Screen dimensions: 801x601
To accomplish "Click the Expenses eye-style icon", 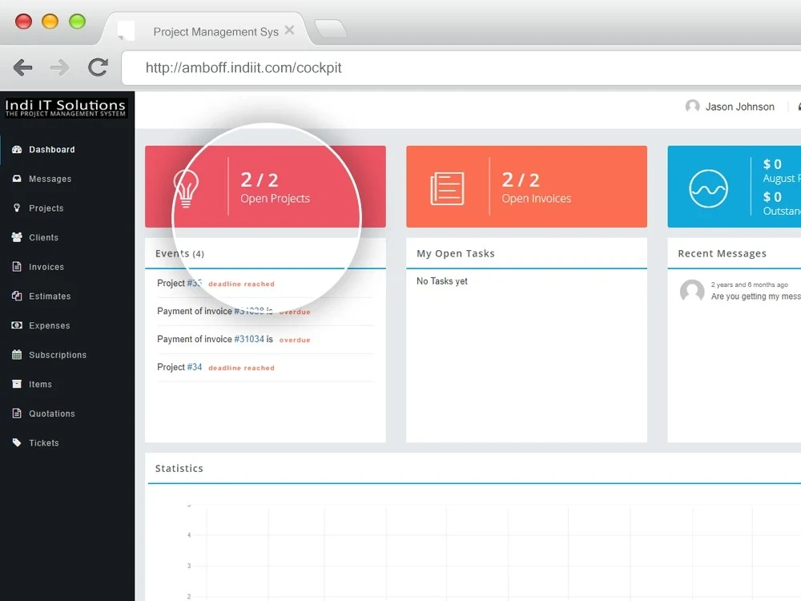I will (18, 325).
